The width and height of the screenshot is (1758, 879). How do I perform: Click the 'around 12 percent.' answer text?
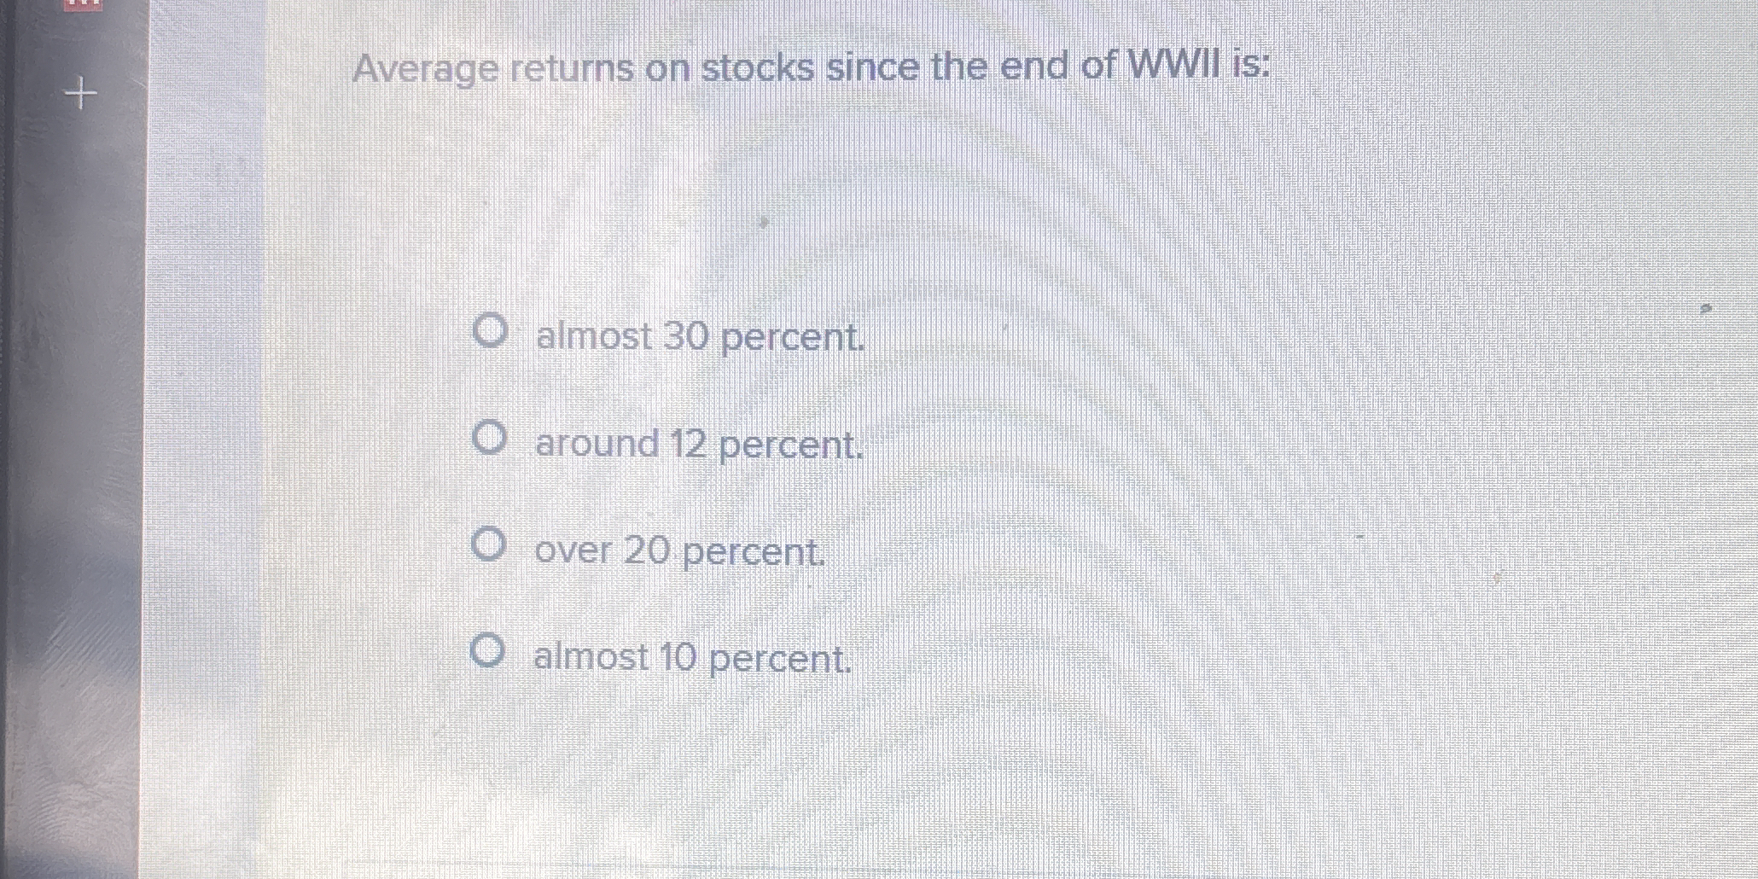(699, 444)
